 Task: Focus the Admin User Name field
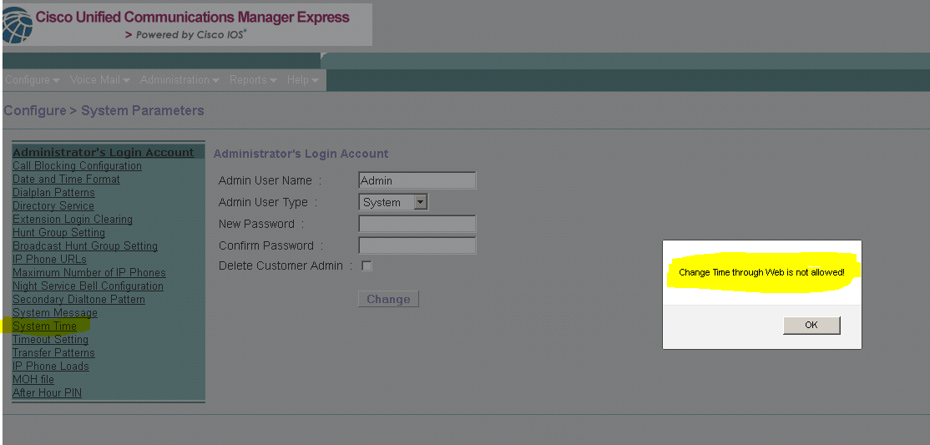pyautogui.click(x=417, y=180)
